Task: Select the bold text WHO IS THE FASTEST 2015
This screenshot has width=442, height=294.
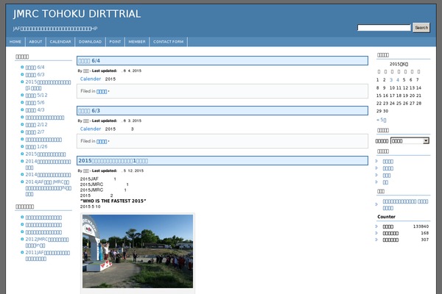Action: pyautogui.click(x=113, y=201)
